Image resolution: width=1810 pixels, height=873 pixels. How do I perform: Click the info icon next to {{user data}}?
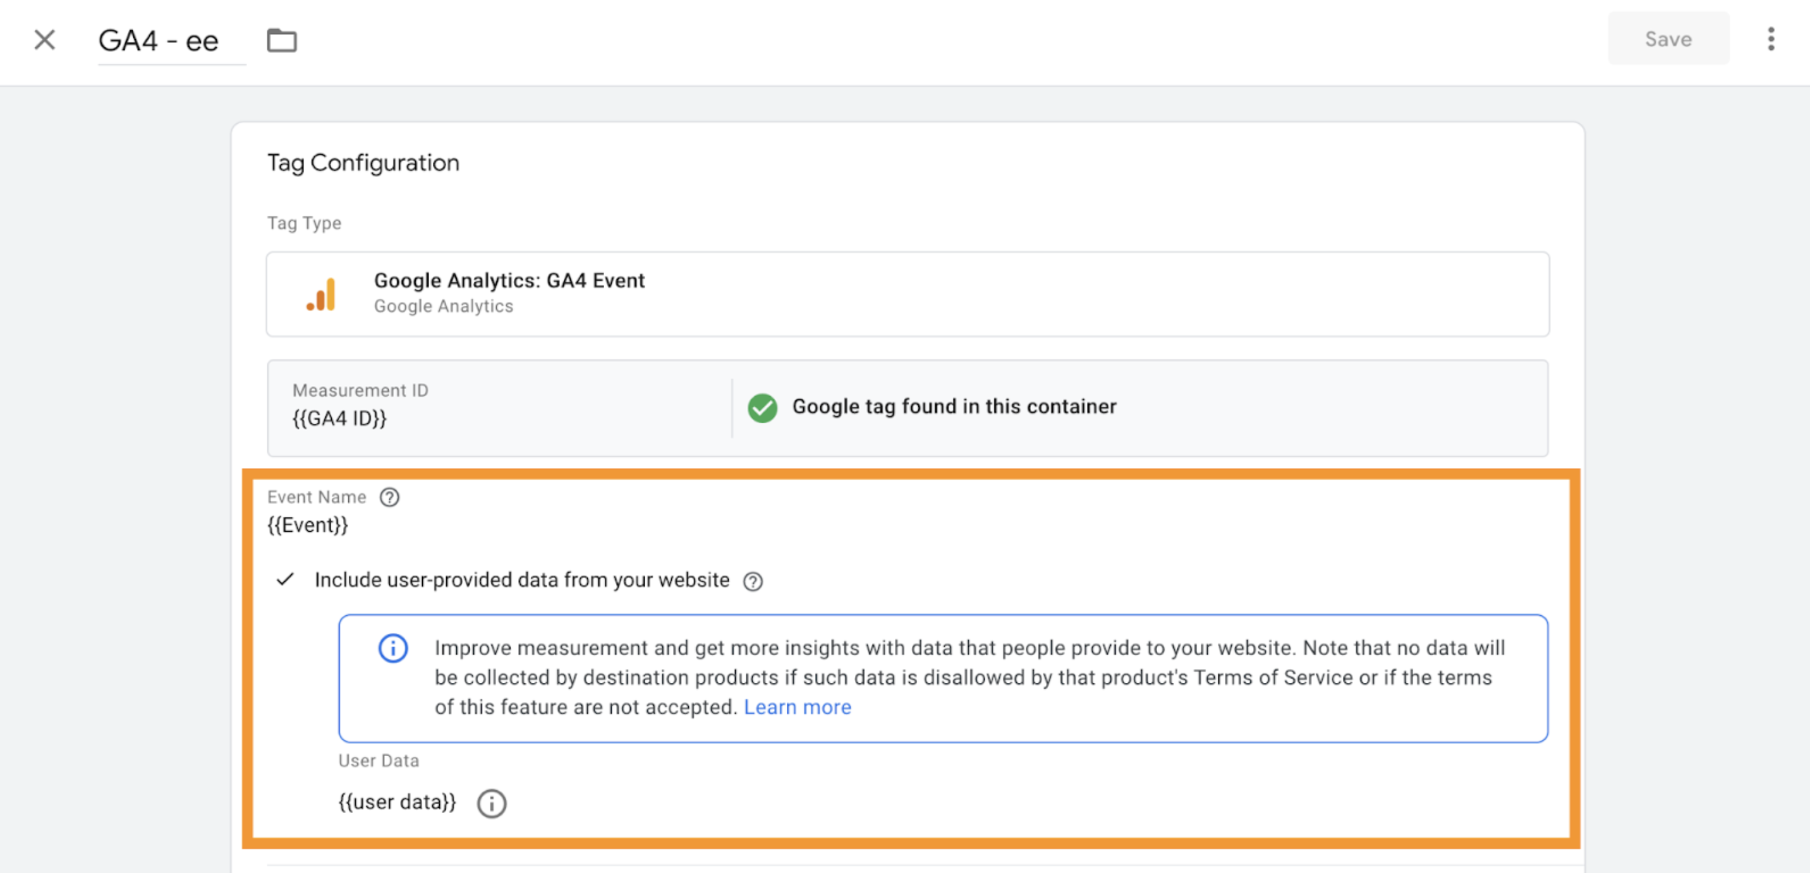(x=492, y=804)
